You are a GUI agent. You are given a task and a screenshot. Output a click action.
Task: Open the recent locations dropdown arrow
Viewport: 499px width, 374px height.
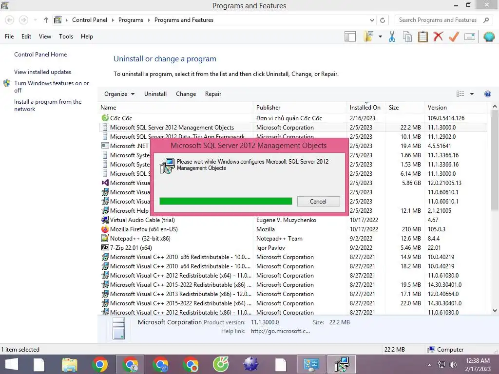(35, 20)
